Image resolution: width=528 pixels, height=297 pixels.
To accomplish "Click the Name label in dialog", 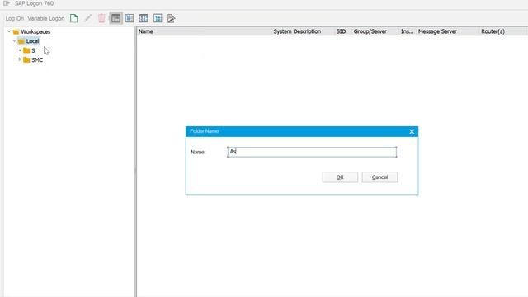I will [x=198, y=152].
